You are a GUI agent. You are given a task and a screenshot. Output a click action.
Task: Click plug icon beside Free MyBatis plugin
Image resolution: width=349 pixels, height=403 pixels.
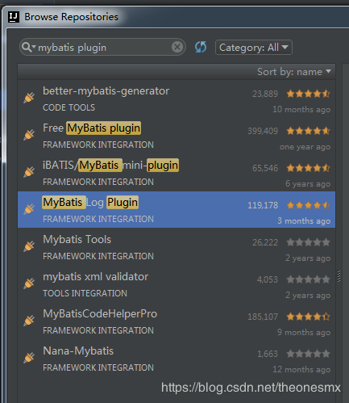coord(29,135)
